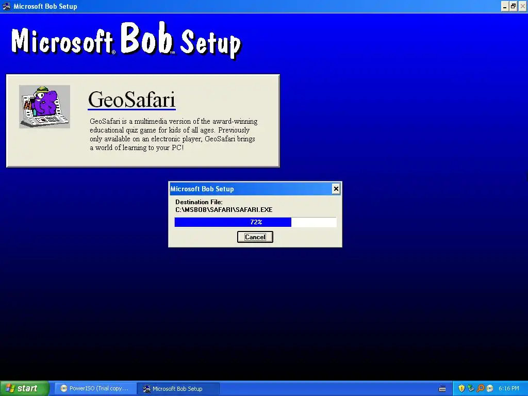Click the progress dialog title bar text

202,189
